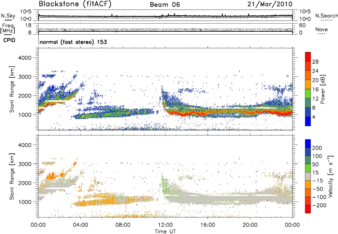Viewport: 338px width, 234px height.
Task: Click the blue top segment of velocity colorbar
Action: click(x=308, y=144)
